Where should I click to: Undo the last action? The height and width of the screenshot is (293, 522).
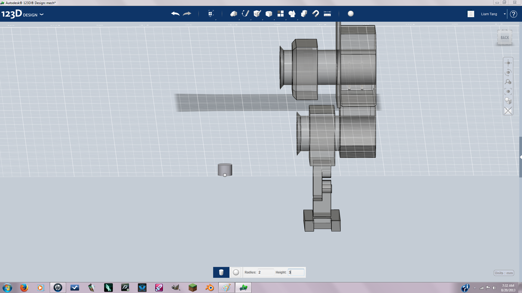(175, 14)
